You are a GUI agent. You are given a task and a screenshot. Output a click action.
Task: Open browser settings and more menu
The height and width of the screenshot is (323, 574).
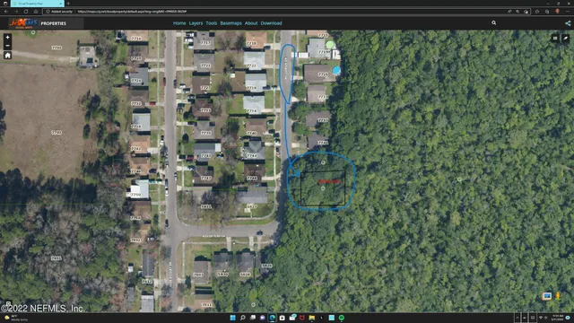568,12
